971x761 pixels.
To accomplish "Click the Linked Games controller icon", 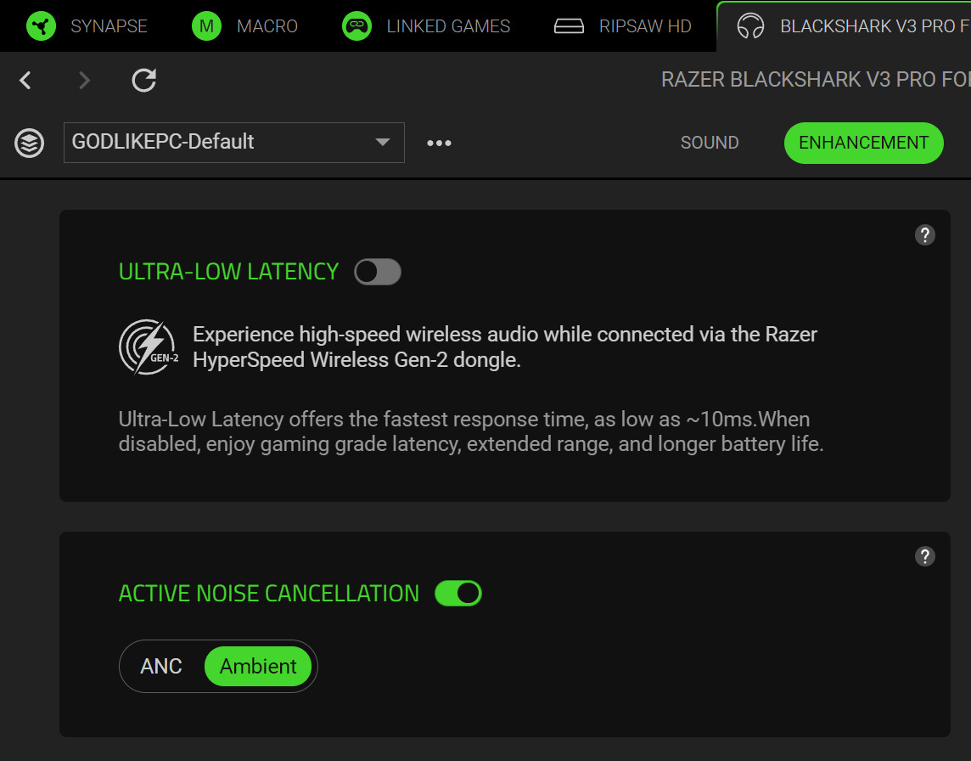I will click(356, 26).
